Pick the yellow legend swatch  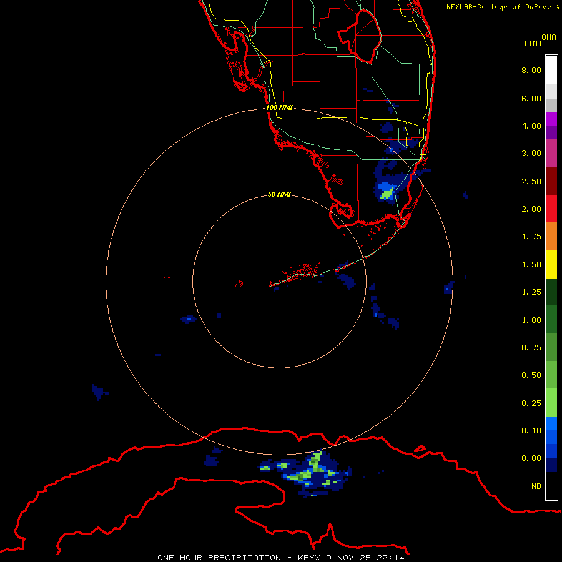click(x=551, y=264)
